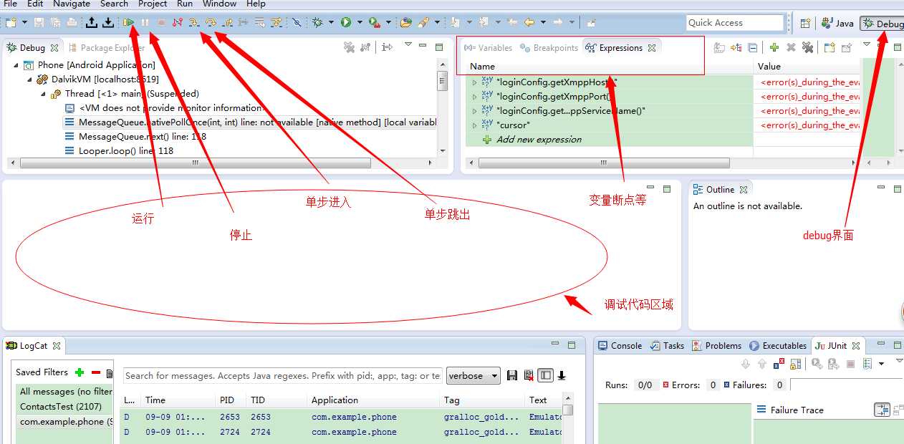Open dropdown arrow beside Debug launch icon
Image resolution: width=904 pixels, height=444 pixels.
(332, 23)
